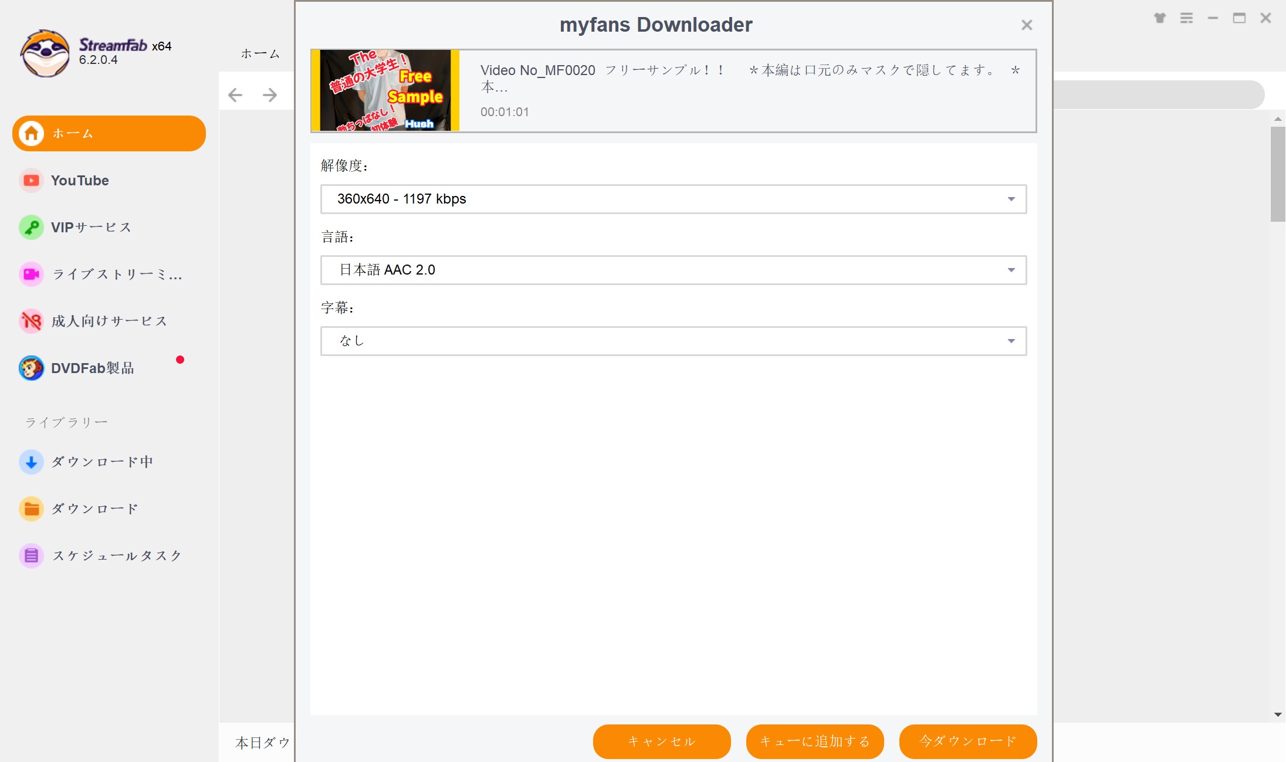This screenshot has width=1286, height=762.
Task: Expand the 言語 language combo box
Action: [x=674, y=270]
